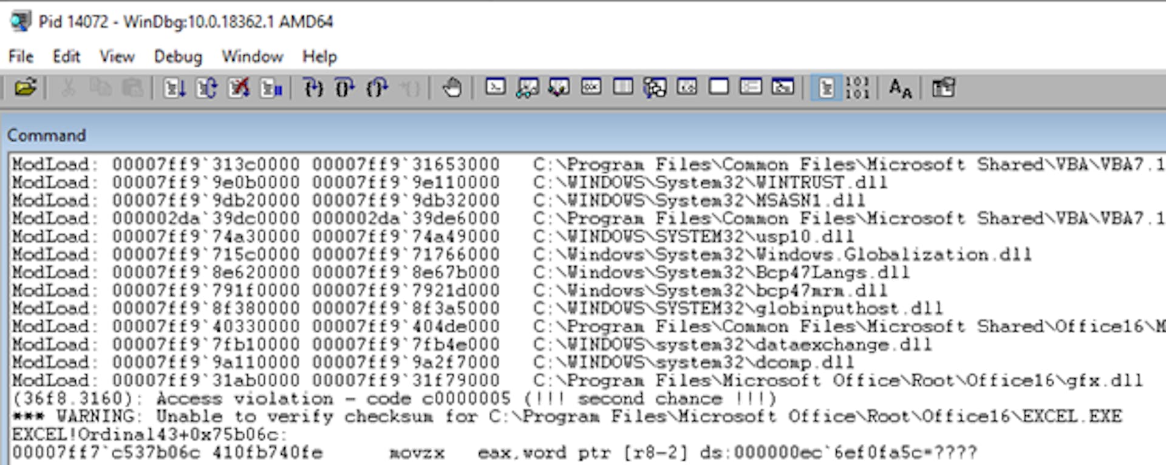
Task: Open the Help menu
Action: tap(319, 57)
